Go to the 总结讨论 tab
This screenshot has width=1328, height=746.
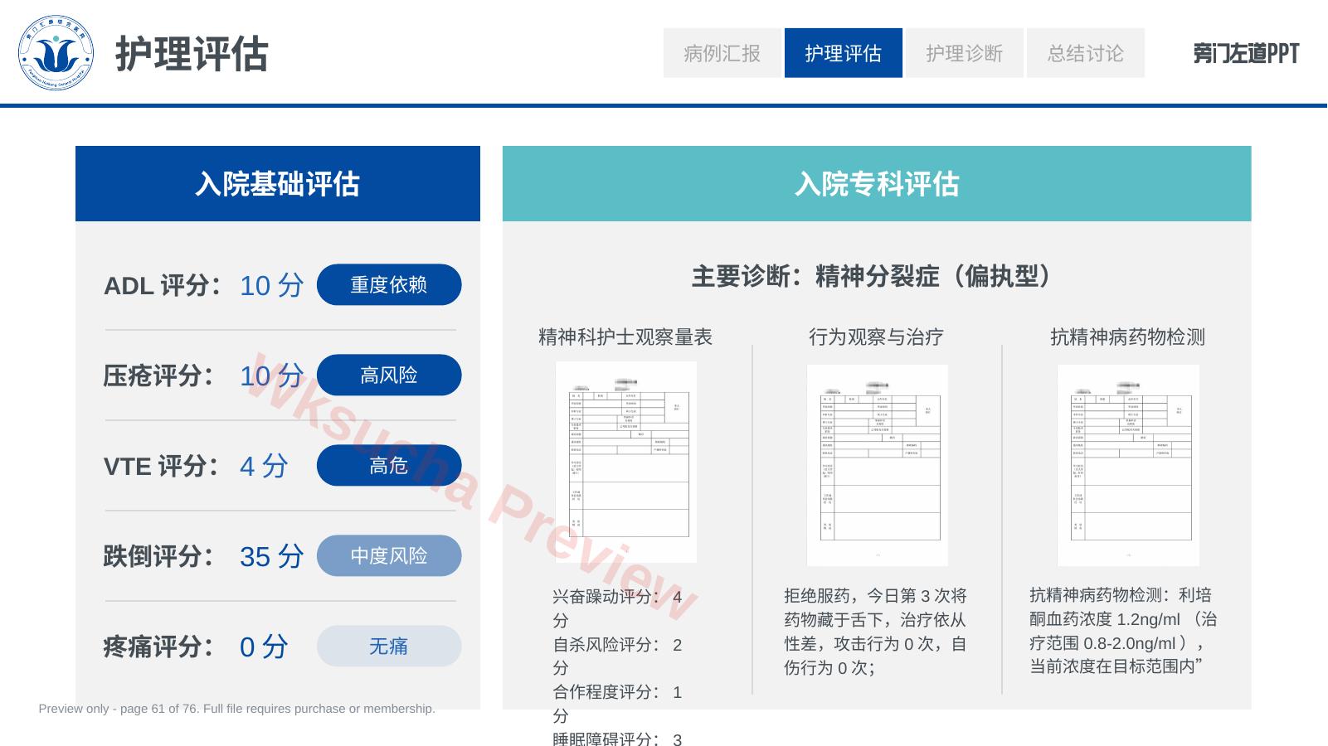coord(1086,53)
